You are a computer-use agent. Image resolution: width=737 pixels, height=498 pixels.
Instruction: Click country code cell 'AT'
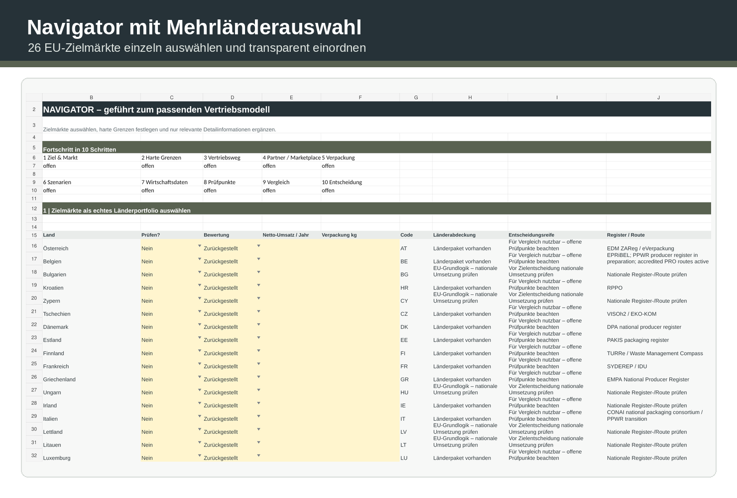coord(416,246)
